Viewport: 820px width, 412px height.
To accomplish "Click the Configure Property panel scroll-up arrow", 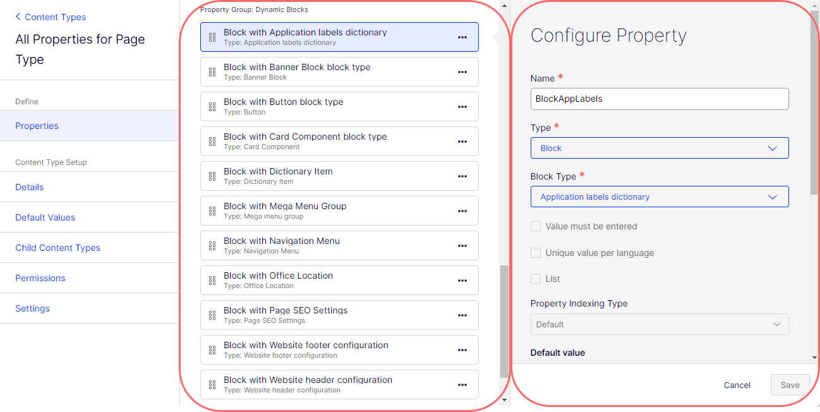I will pyautogui.click(x=814, y=4).
